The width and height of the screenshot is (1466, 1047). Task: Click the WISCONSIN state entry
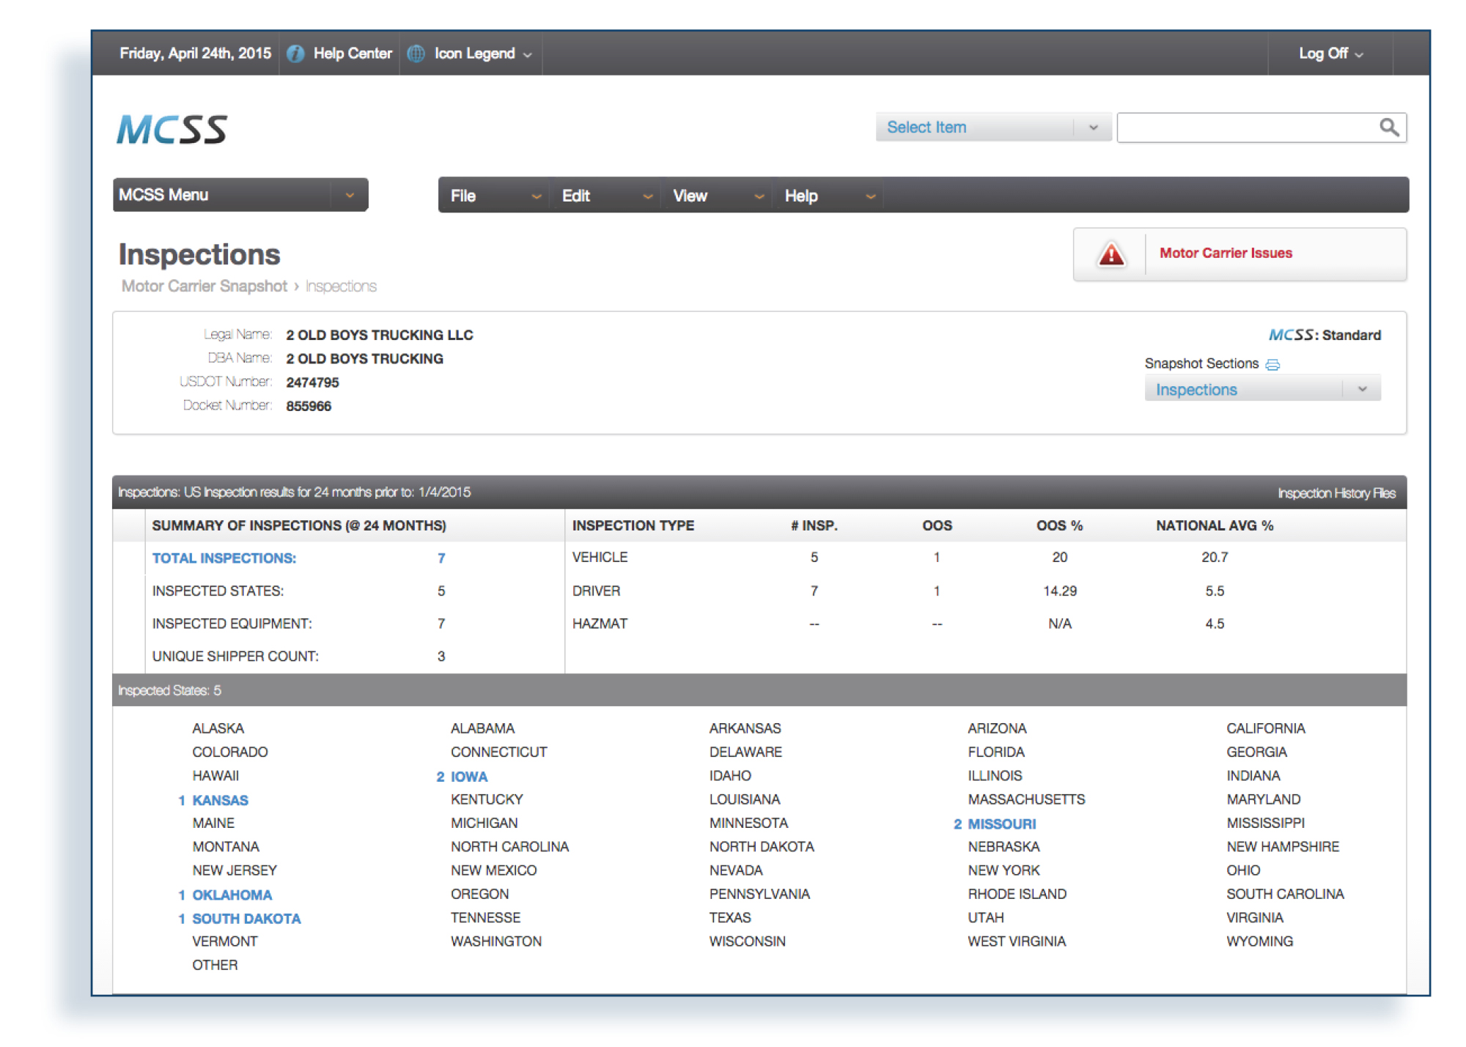[747, 941]
